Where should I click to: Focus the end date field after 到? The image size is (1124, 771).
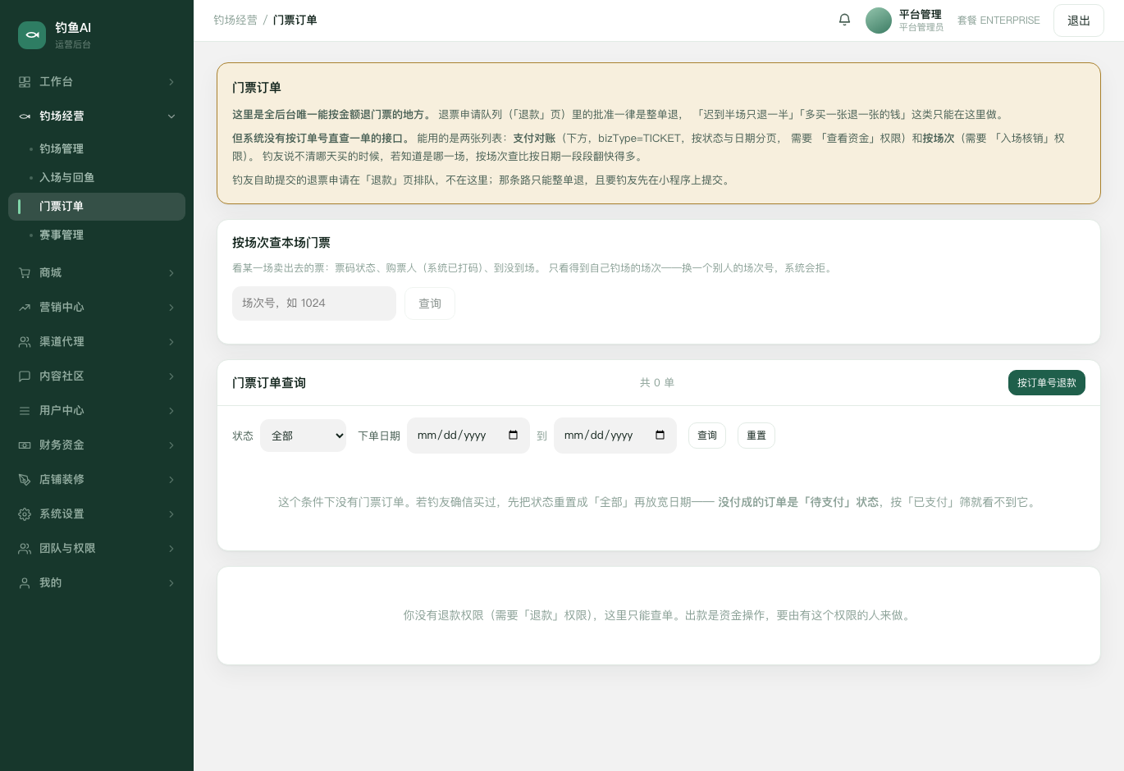(x=615, y=436)
